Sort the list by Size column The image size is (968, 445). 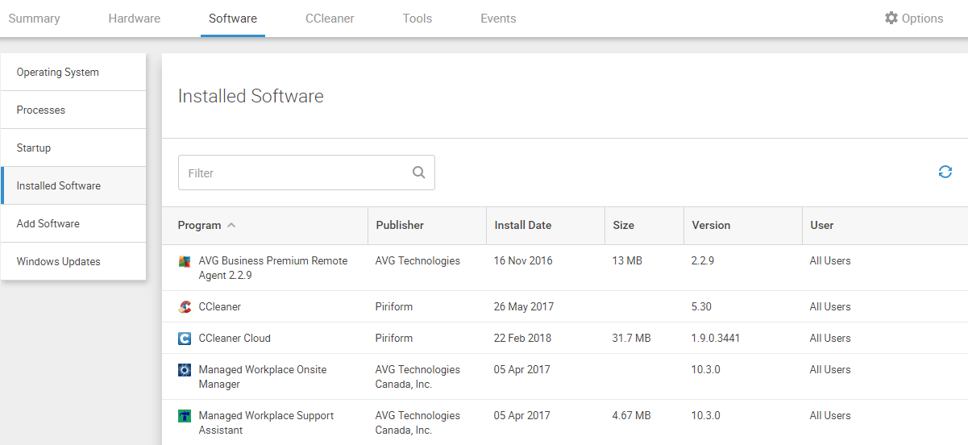(x=623, y=226)
